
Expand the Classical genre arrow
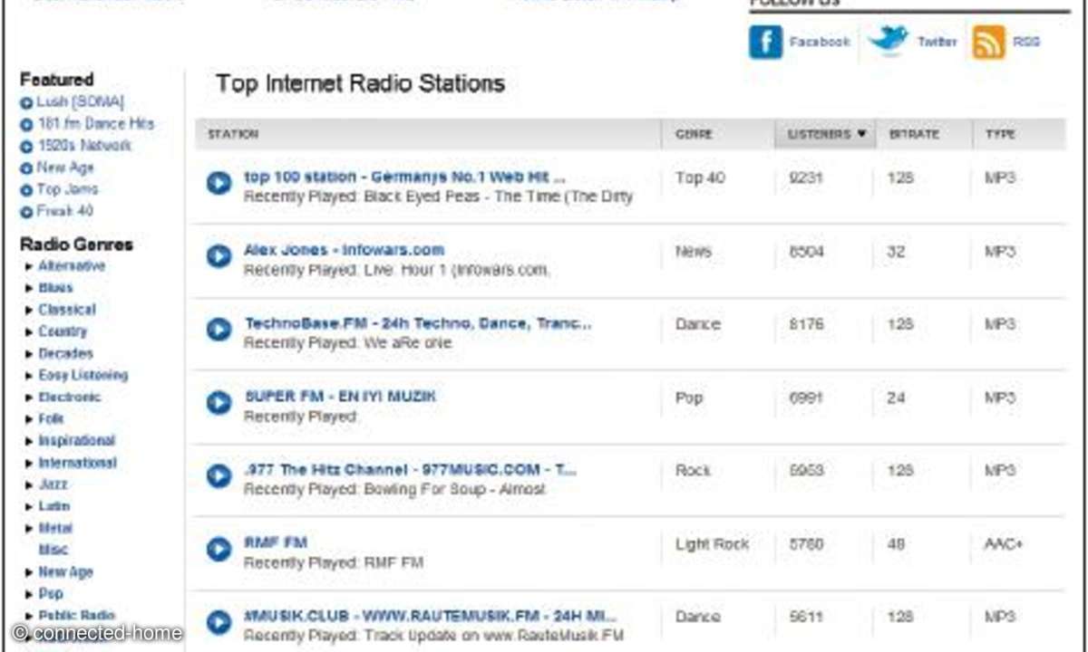(x=30, y=311)
